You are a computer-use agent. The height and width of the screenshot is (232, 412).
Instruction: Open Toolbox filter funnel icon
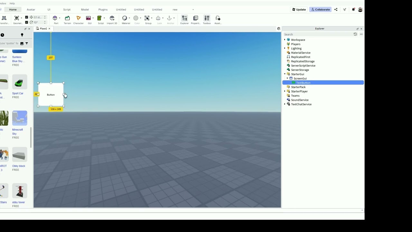tap(27, 43)
